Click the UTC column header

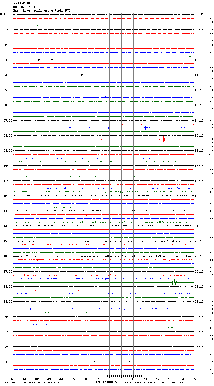tap(200, 14)
